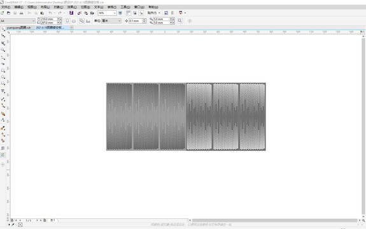This screenshot has width=366, height=229.
Task: Select the Crop tool
Action: [x=3, y=43]
